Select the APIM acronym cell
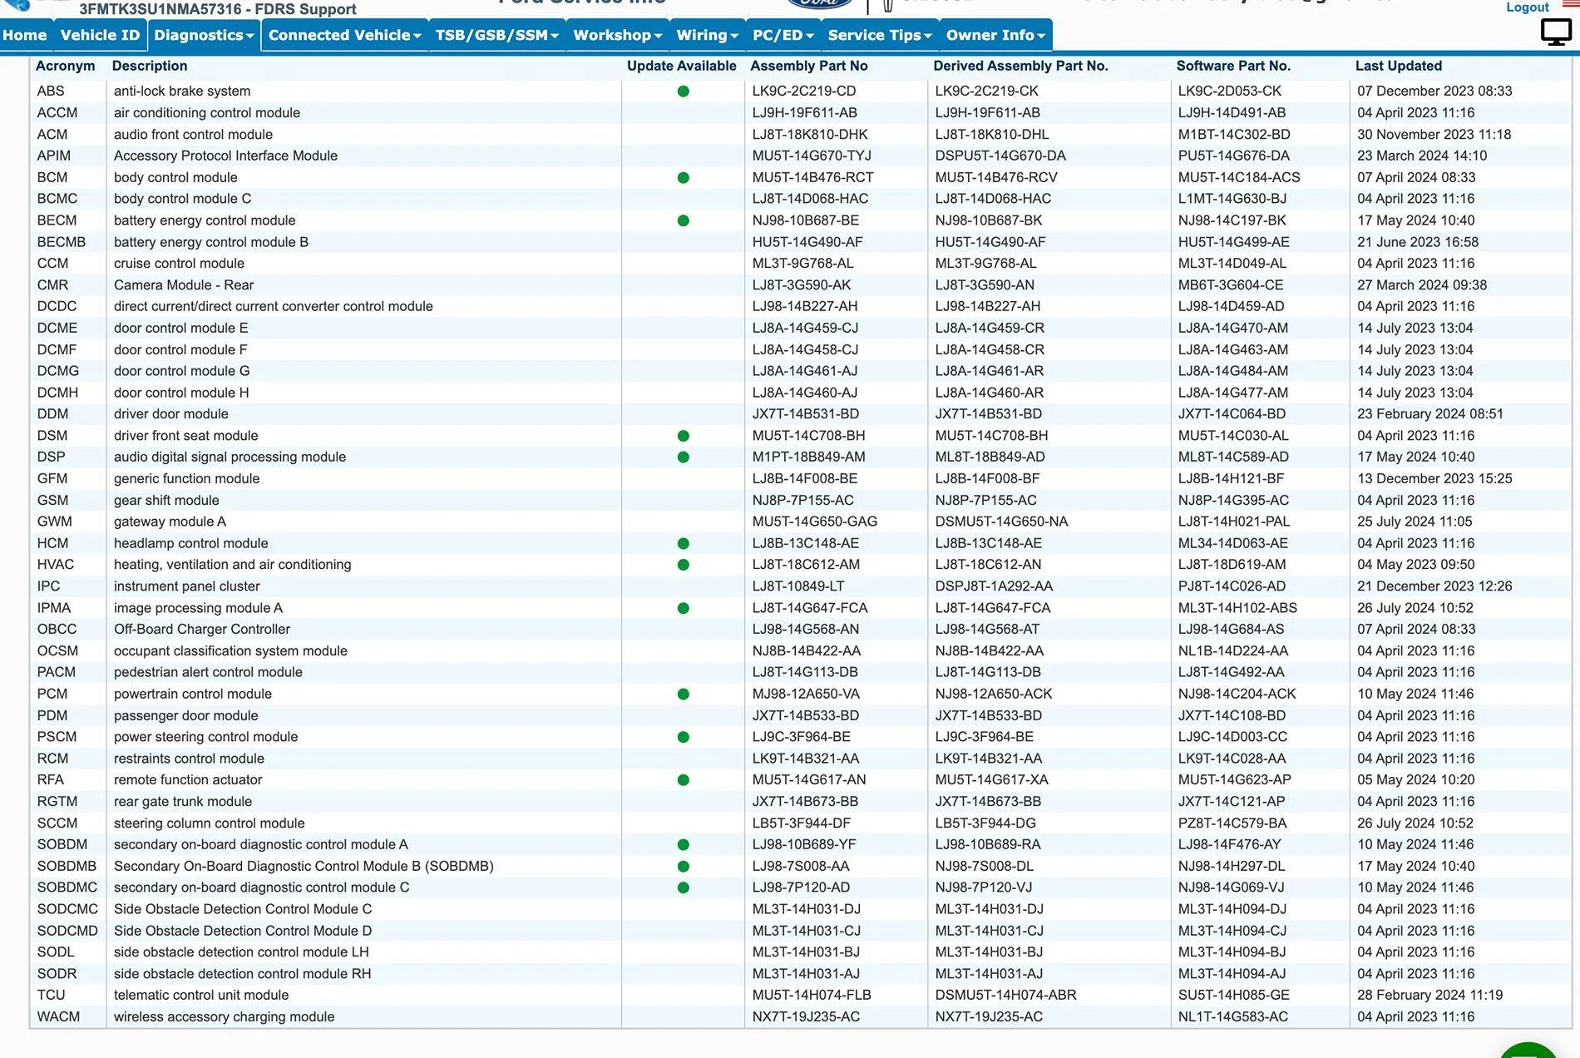 [54, 156]
